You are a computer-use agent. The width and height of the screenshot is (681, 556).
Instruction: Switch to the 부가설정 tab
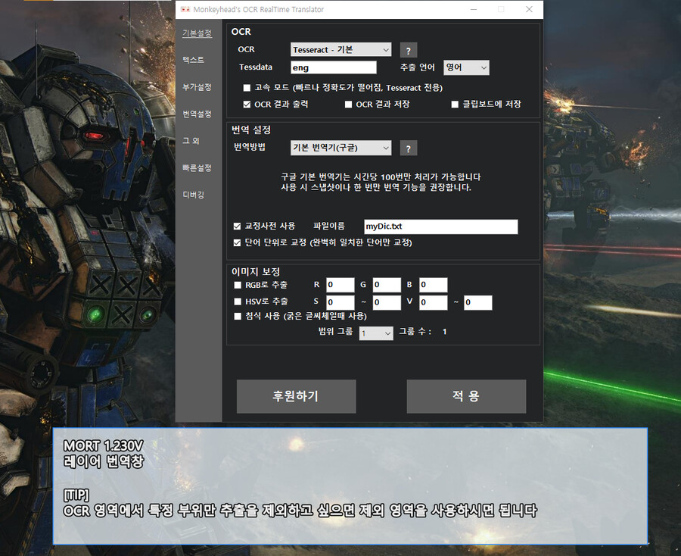click(197, 87)
